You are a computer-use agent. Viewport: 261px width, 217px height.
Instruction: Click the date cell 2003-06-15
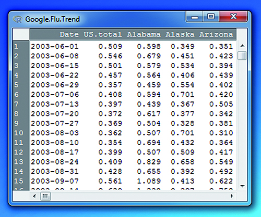55,66
